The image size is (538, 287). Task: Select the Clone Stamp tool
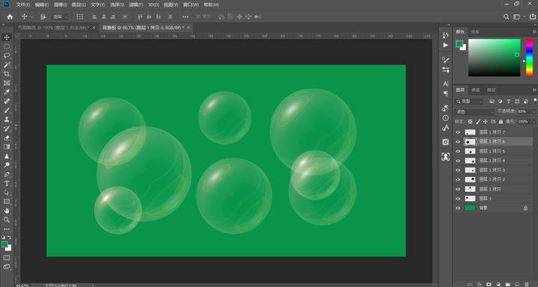7,120
